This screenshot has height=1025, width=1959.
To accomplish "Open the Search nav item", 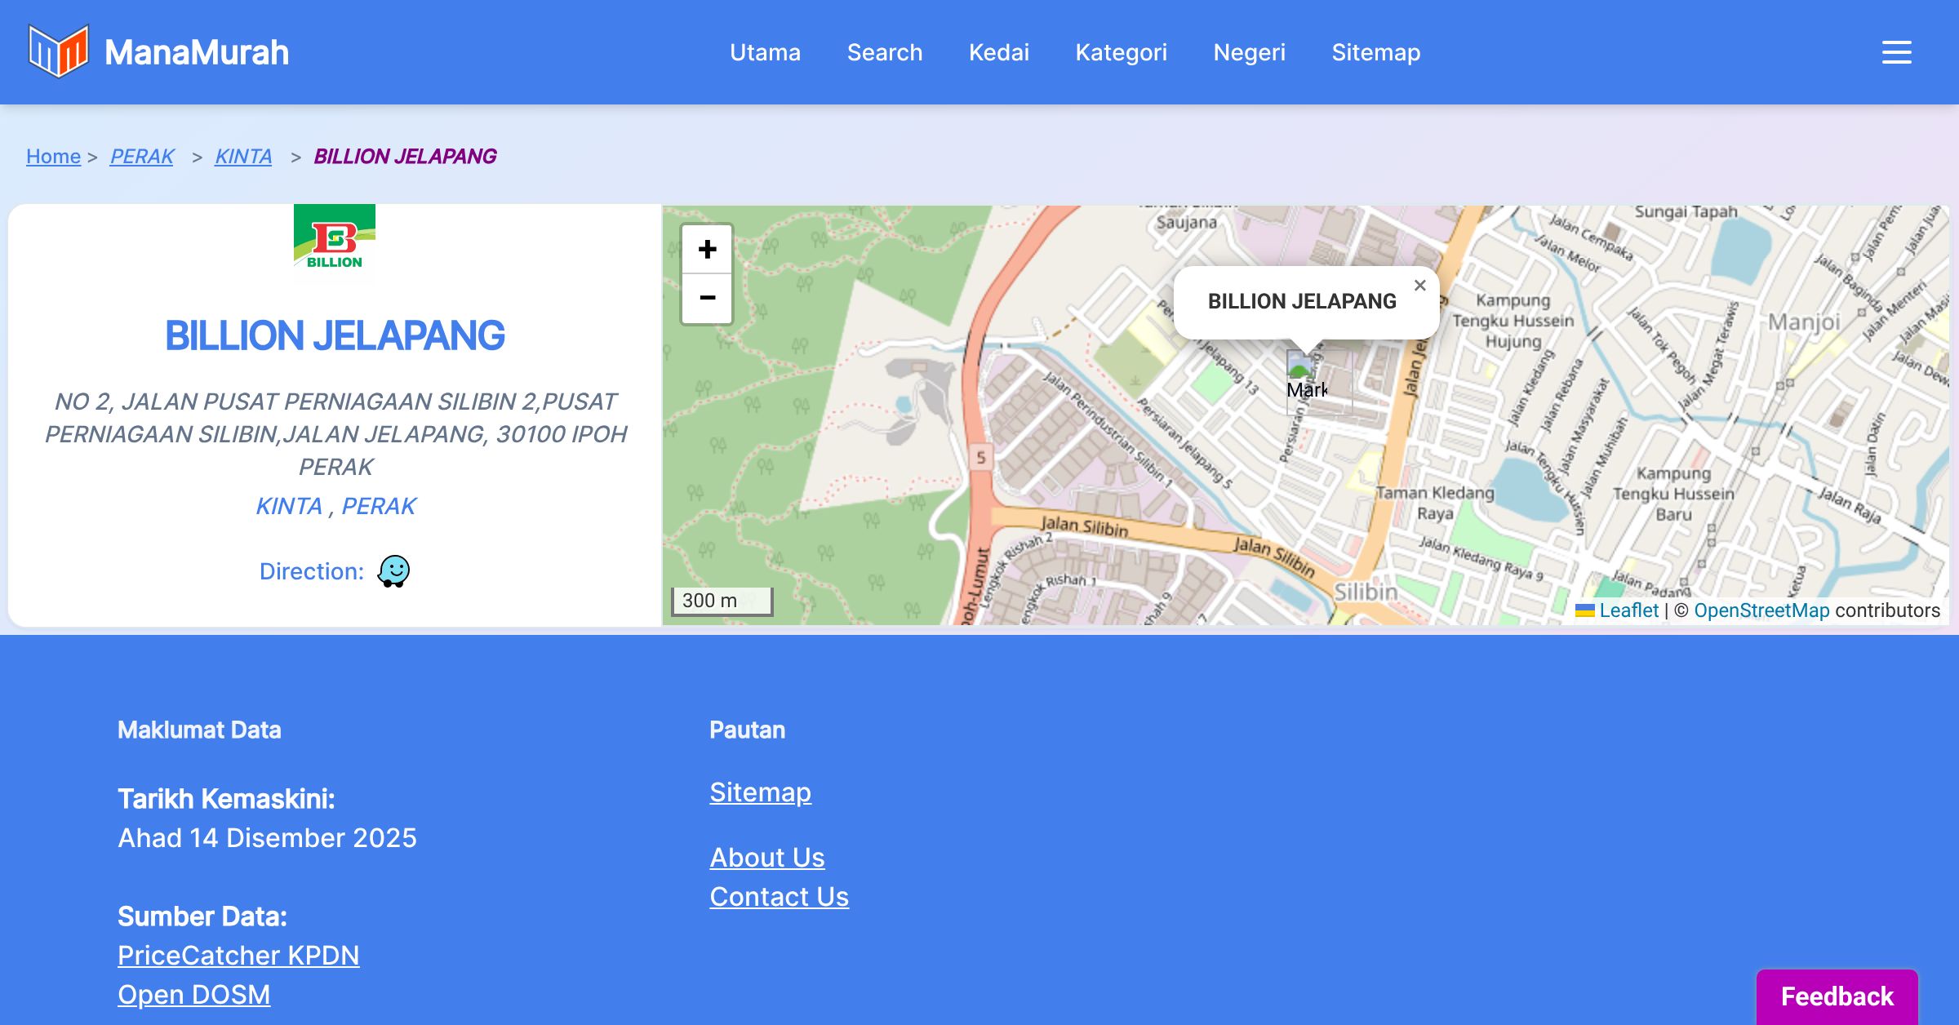I will (x=884, y=52).
